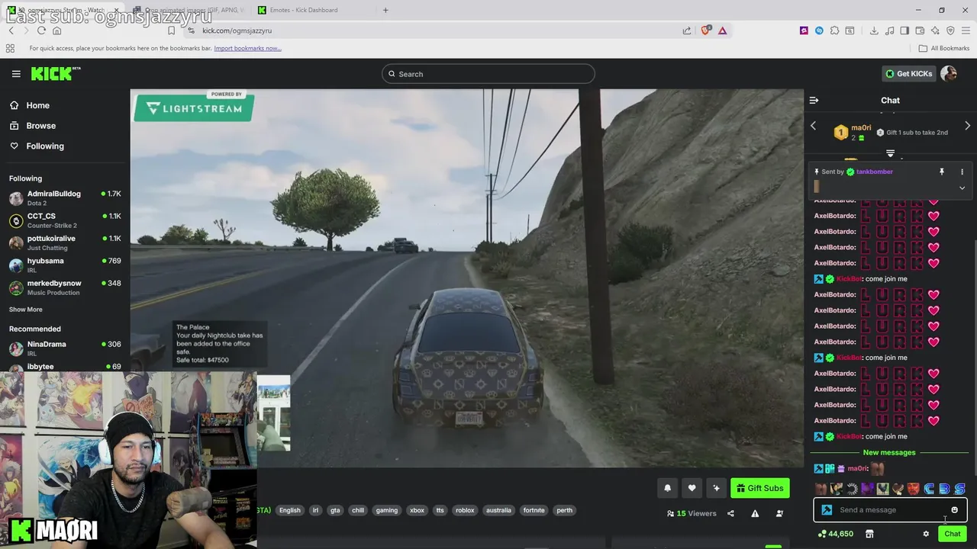The image size is (977, 549).
Task: Open the Brave Shields icon
Action: 707,30
